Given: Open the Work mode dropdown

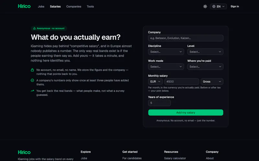Looking at the screenshot, I should click(166, 67).
